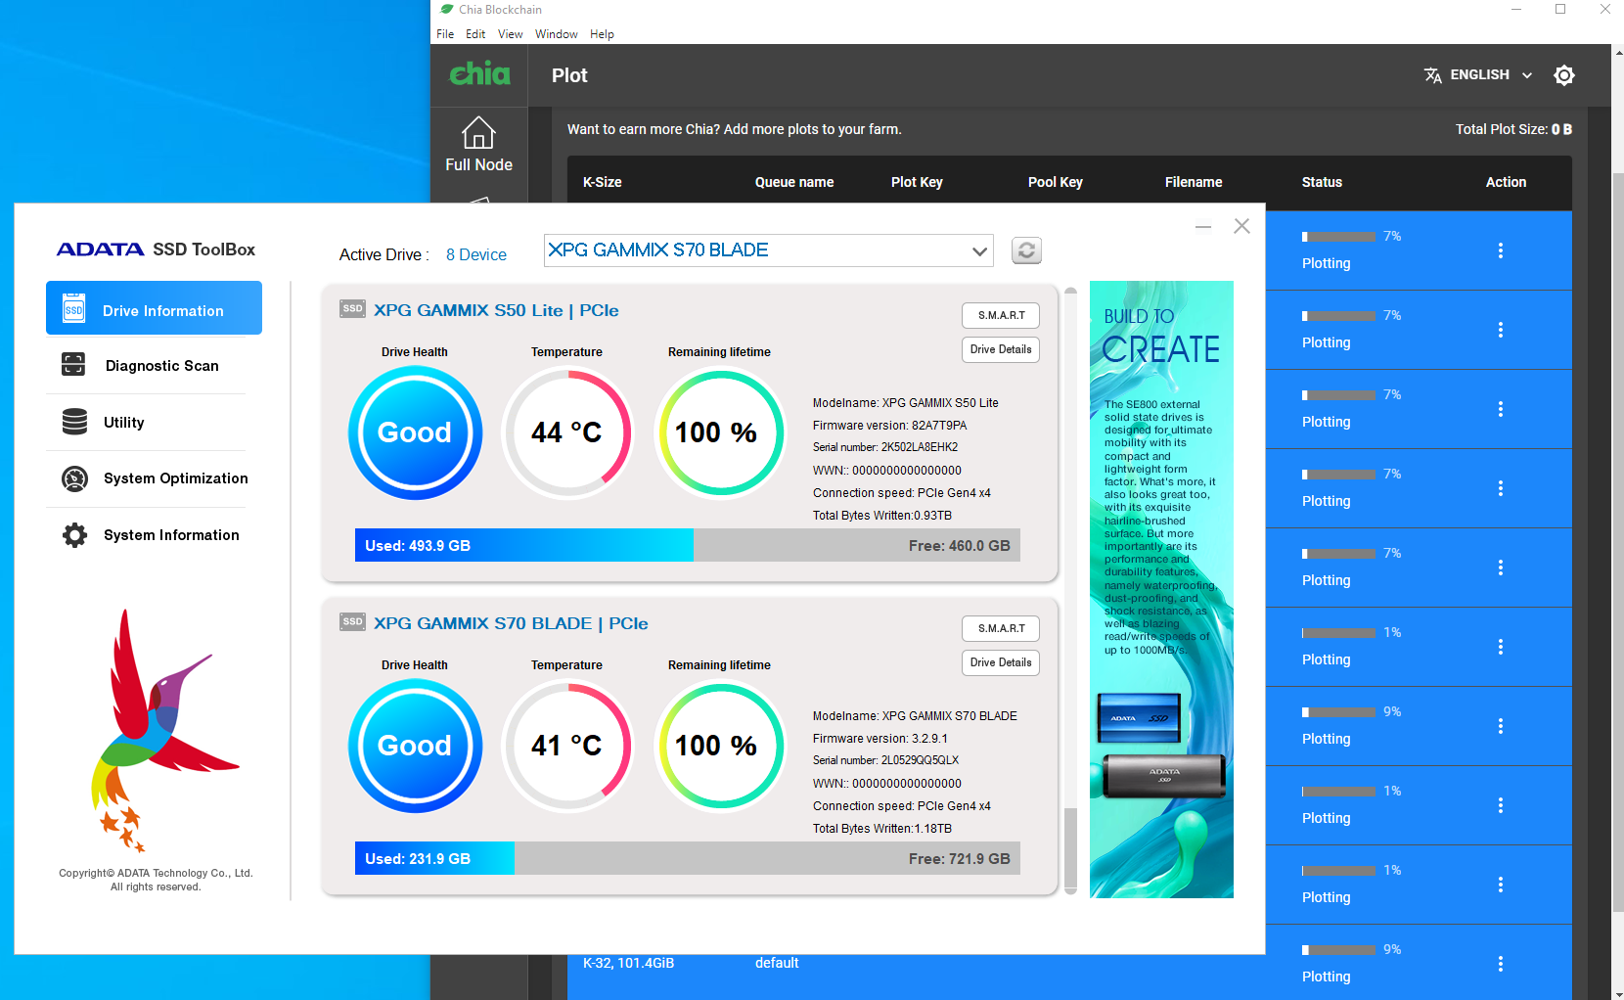
Task: Show Drive Details for the S50 Lite drive
Action: [x=1001, y=349]
